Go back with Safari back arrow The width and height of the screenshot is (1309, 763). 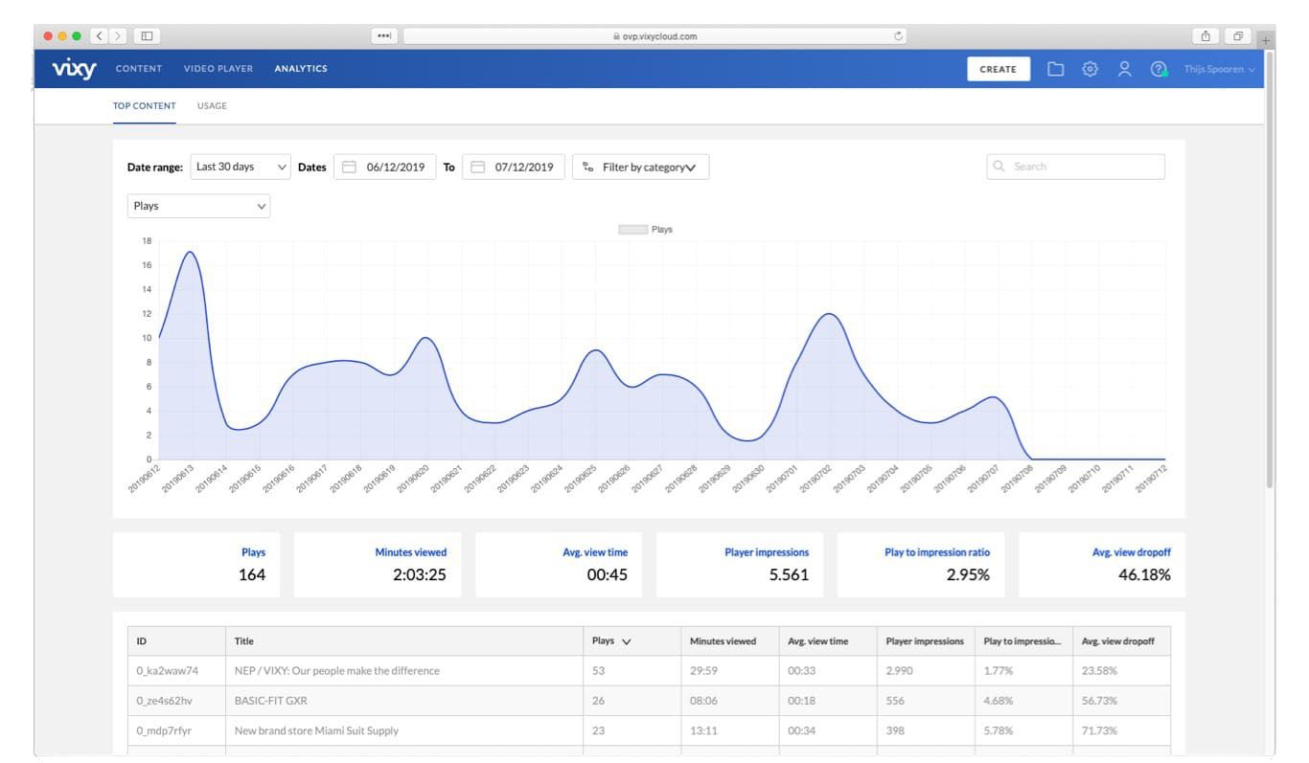100,36
